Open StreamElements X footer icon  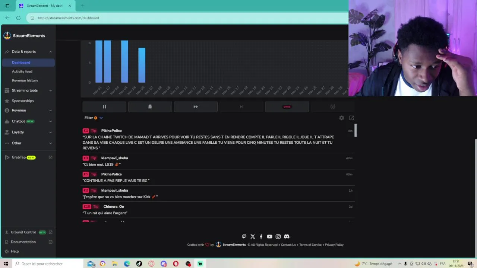(253, 236)
